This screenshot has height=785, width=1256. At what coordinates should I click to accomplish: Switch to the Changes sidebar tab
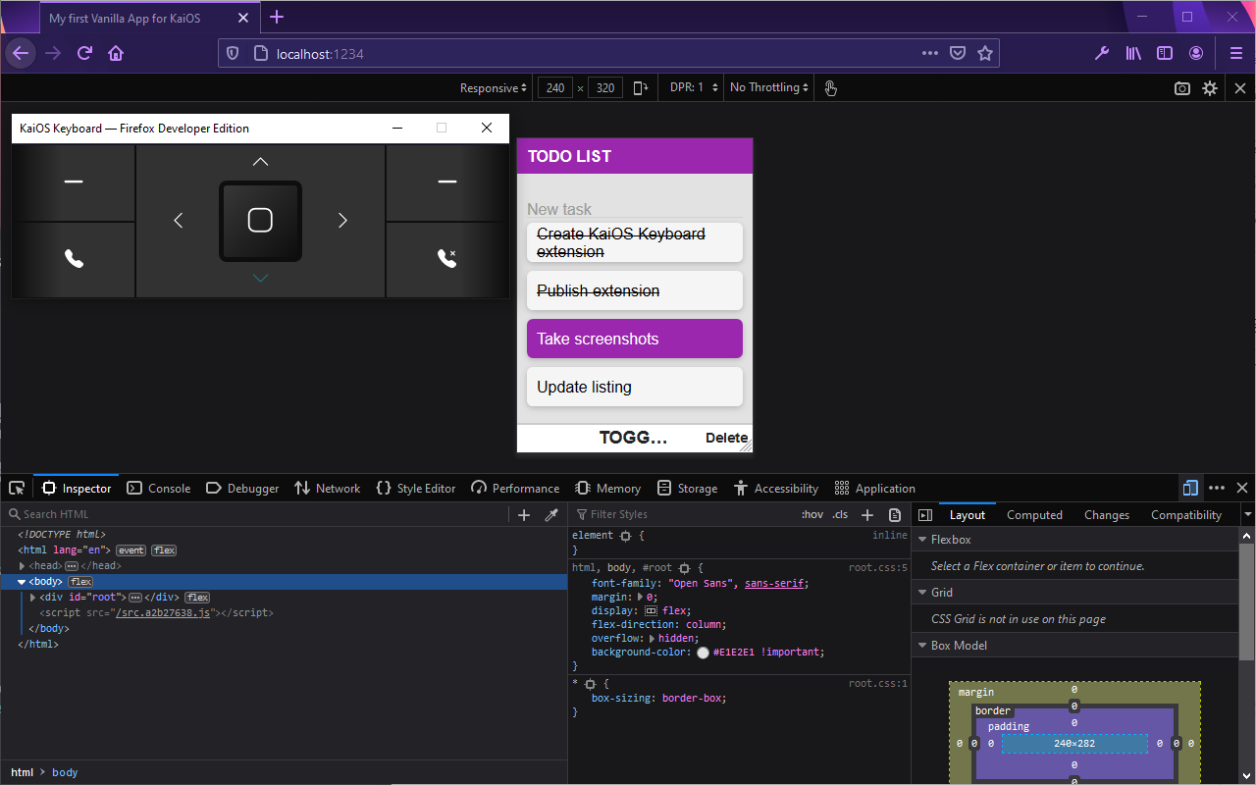tap(1107, 514)
